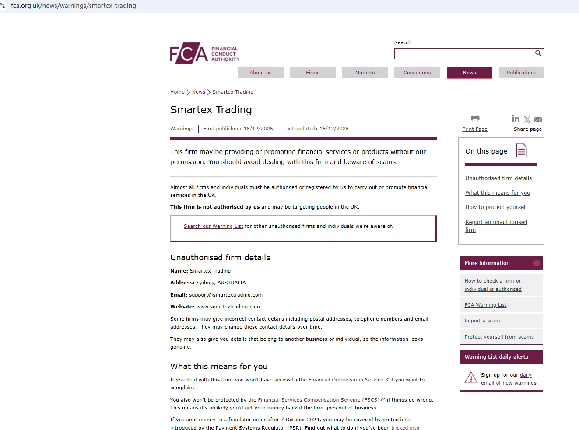The image size is (579, 430).
Task: Open the Publications menu
Action: tap(522, 73)
